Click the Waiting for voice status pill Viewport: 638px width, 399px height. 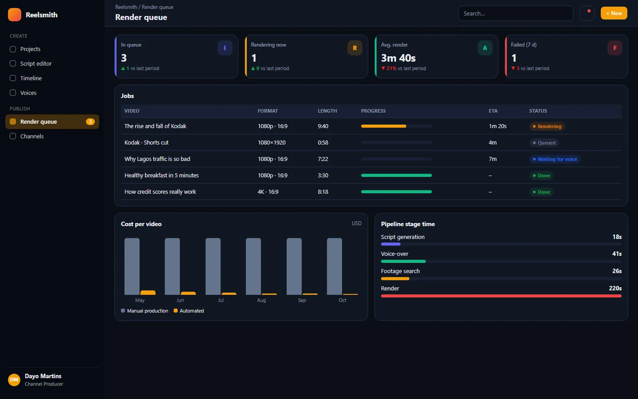click(555, 159)
